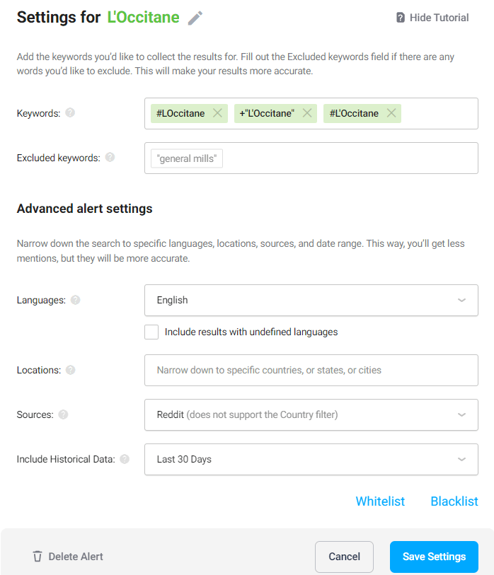Click the Include Historical Data help icon

coord(125,459)
